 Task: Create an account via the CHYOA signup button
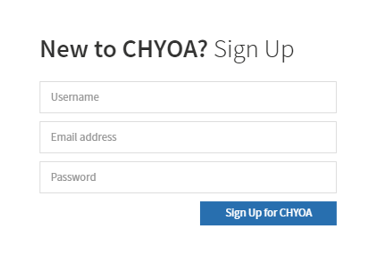(x=268, y=213)
